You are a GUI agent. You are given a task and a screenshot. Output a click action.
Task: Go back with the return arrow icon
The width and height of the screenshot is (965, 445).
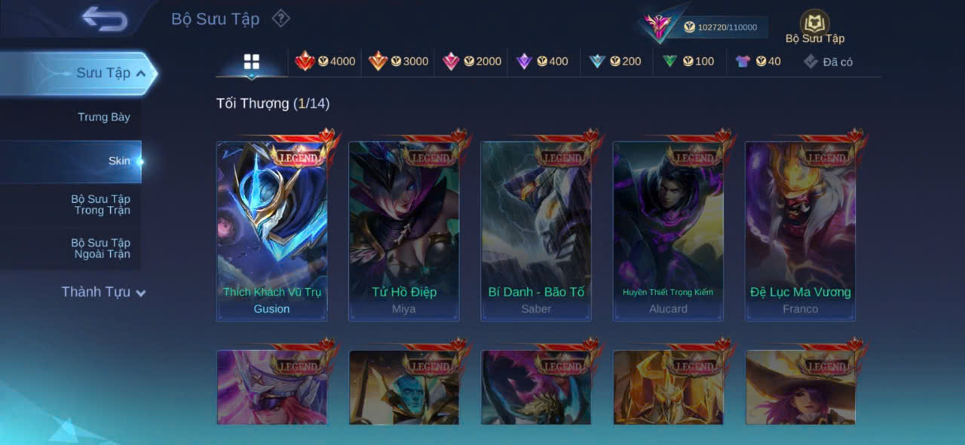(x=105, y=19)
